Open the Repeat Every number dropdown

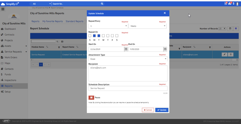108,26
